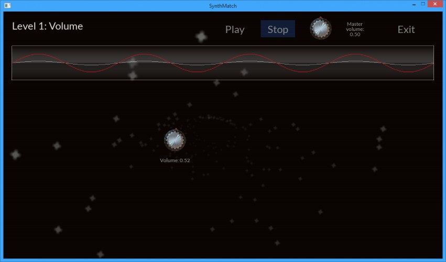Open the SynthMatch window icon menu

pyautogui.click(x=7, y=5)
